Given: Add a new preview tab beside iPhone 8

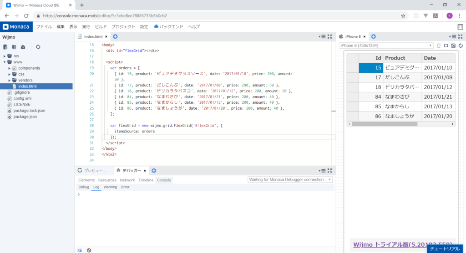Looking at the screenshot, I should coord(374,36).
